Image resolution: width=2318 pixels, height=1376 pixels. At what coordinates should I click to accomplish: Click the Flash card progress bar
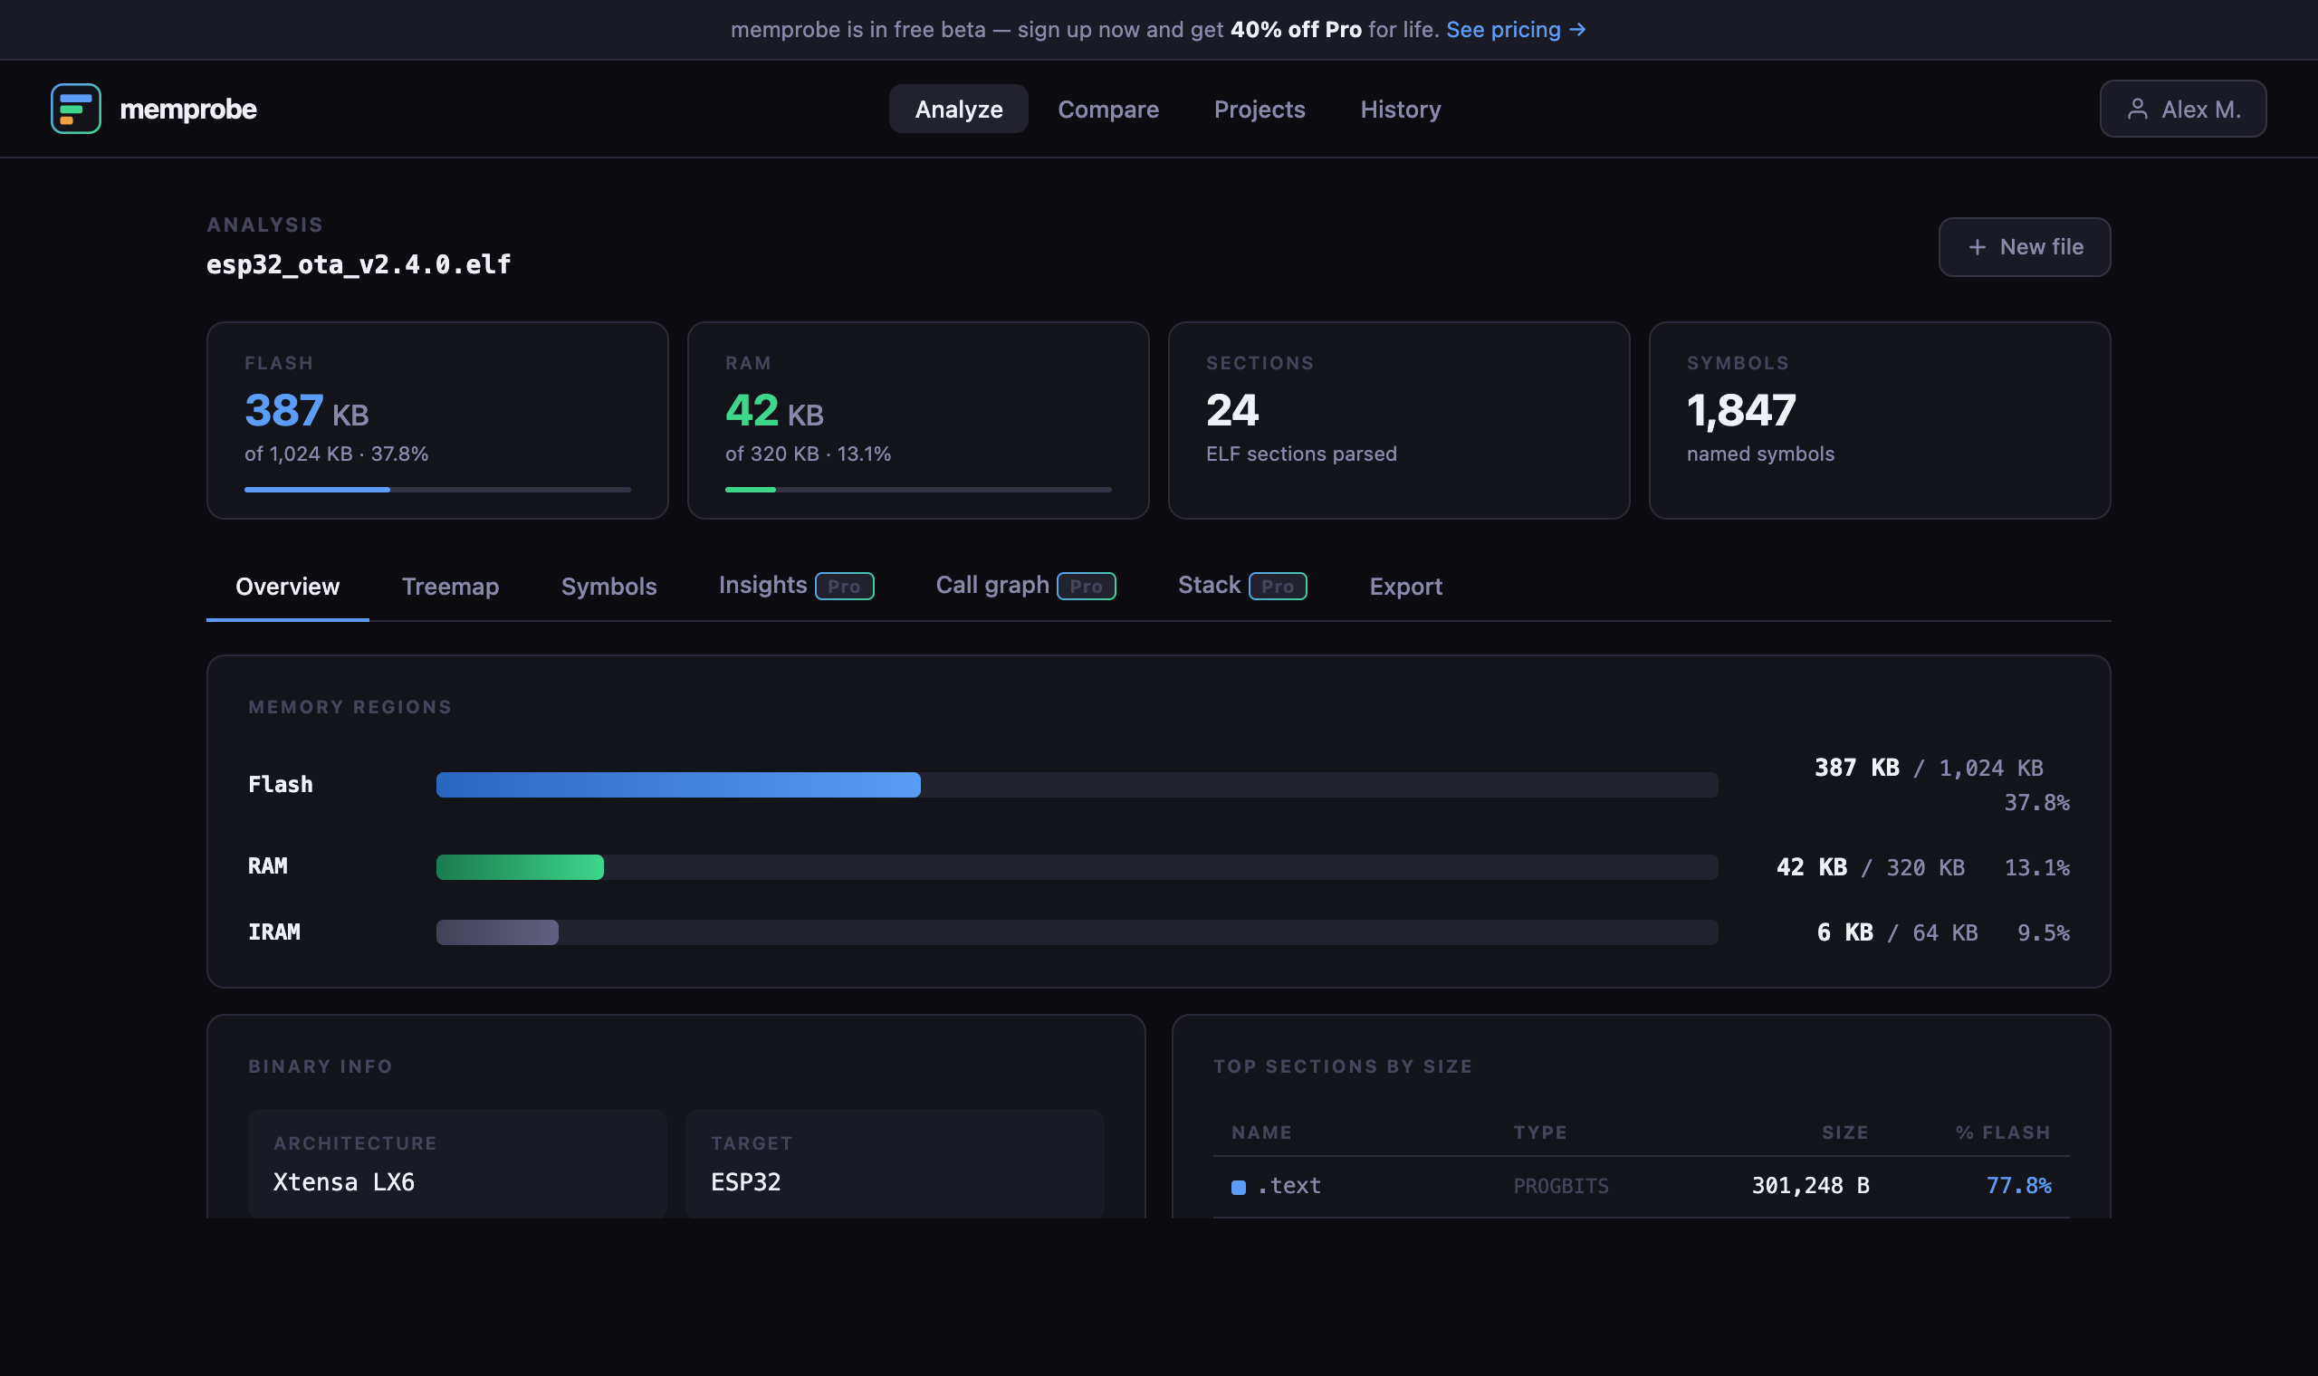point(437,490)
